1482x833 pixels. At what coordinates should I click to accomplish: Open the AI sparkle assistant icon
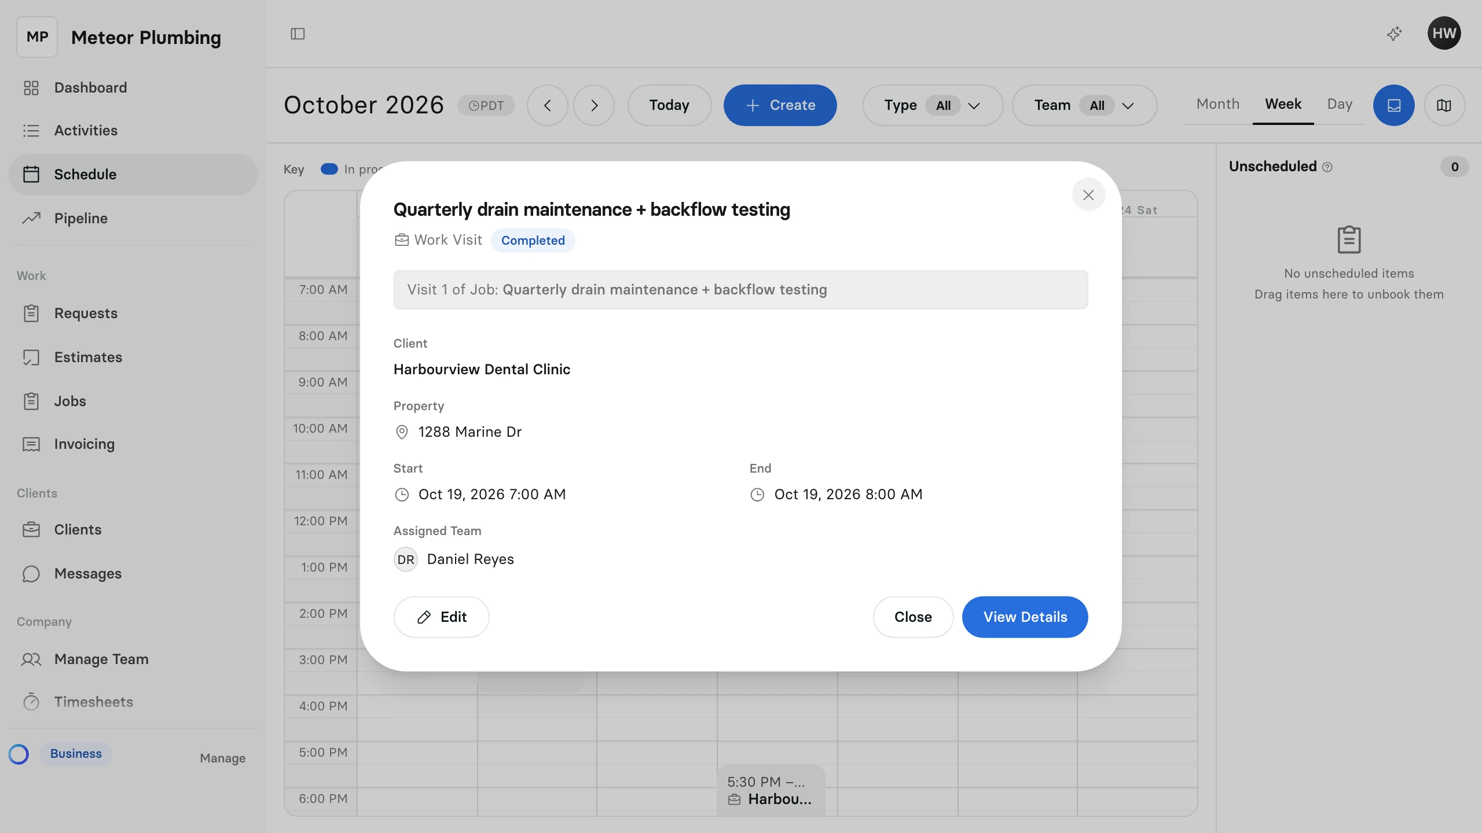[1394, 34]
